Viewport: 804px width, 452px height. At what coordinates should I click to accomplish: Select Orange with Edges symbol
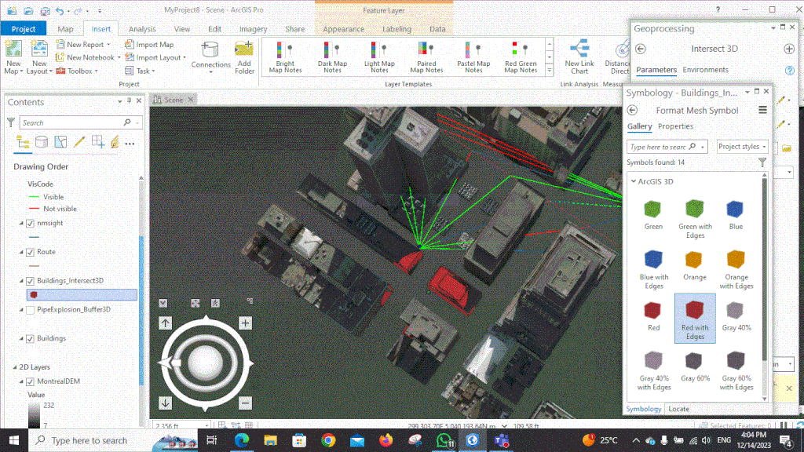coord(736,270)
